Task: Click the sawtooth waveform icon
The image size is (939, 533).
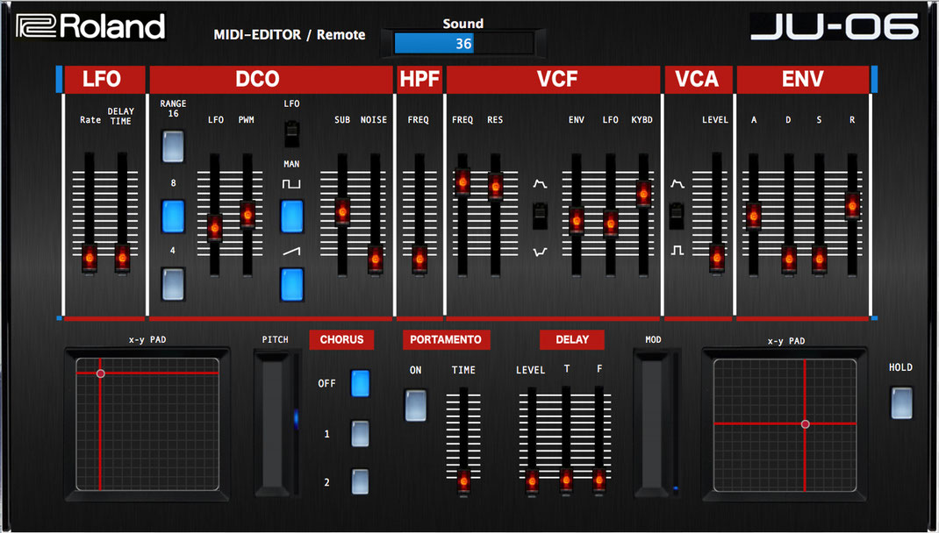Action: click(x=291, y=252)
